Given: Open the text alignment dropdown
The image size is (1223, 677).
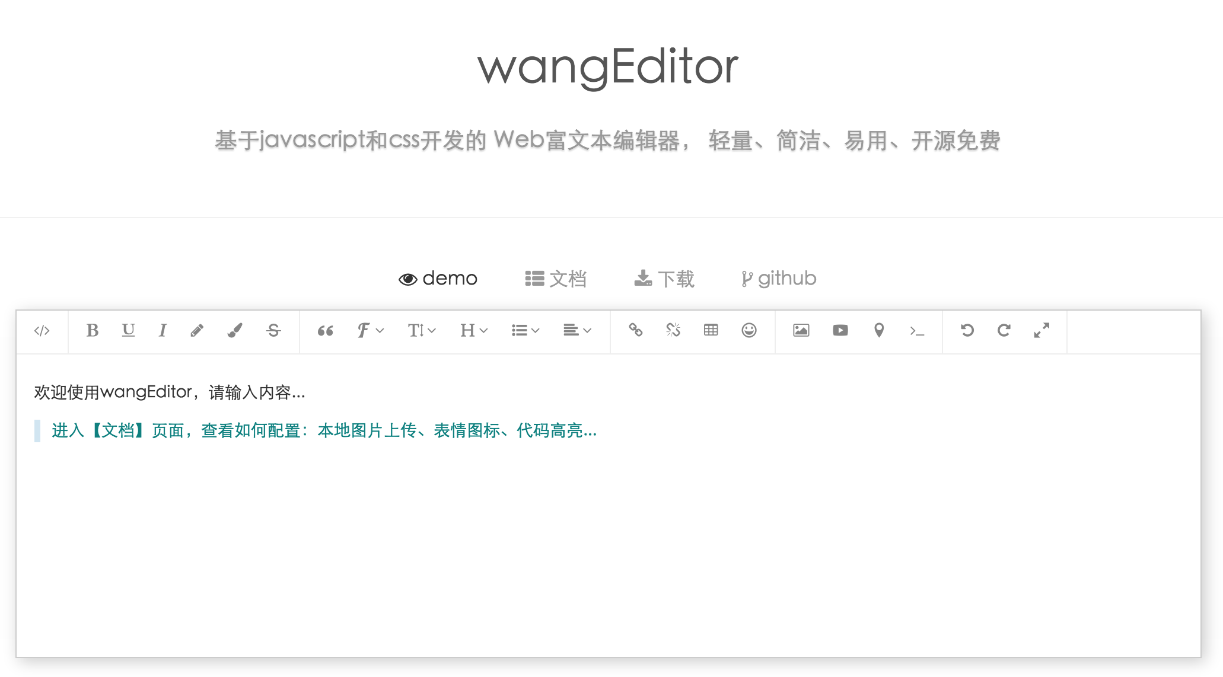Looking at the screenshot, I should (x=577, y=330).
